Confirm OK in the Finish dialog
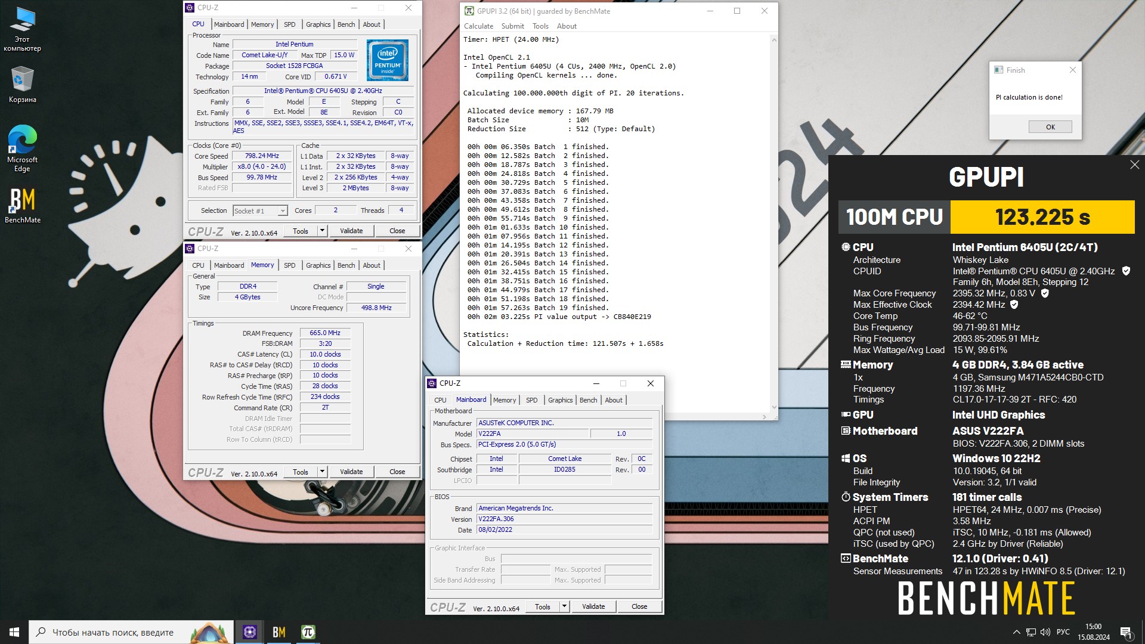 point(1050,127)
